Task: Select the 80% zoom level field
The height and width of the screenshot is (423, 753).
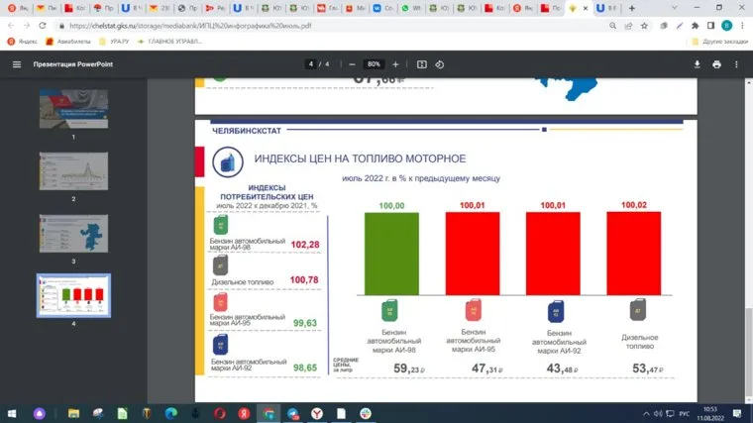Action: click(x=374, y=64)
